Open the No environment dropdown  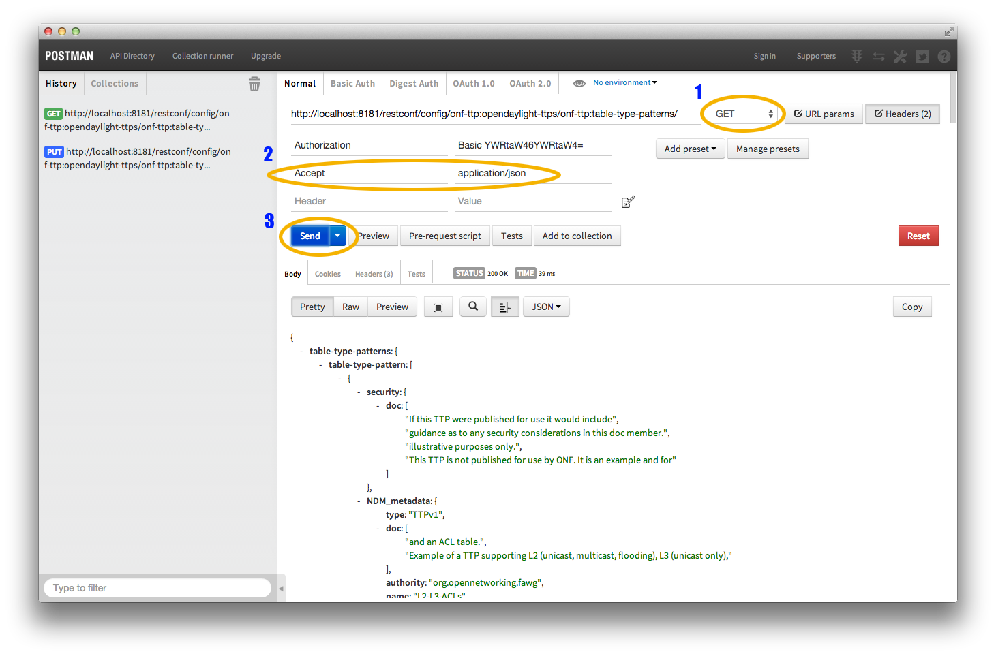coord(625,82)
